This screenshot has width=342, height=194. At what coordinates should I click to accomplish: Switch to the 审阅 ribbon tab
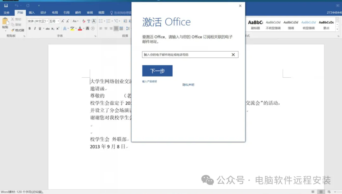90,13
